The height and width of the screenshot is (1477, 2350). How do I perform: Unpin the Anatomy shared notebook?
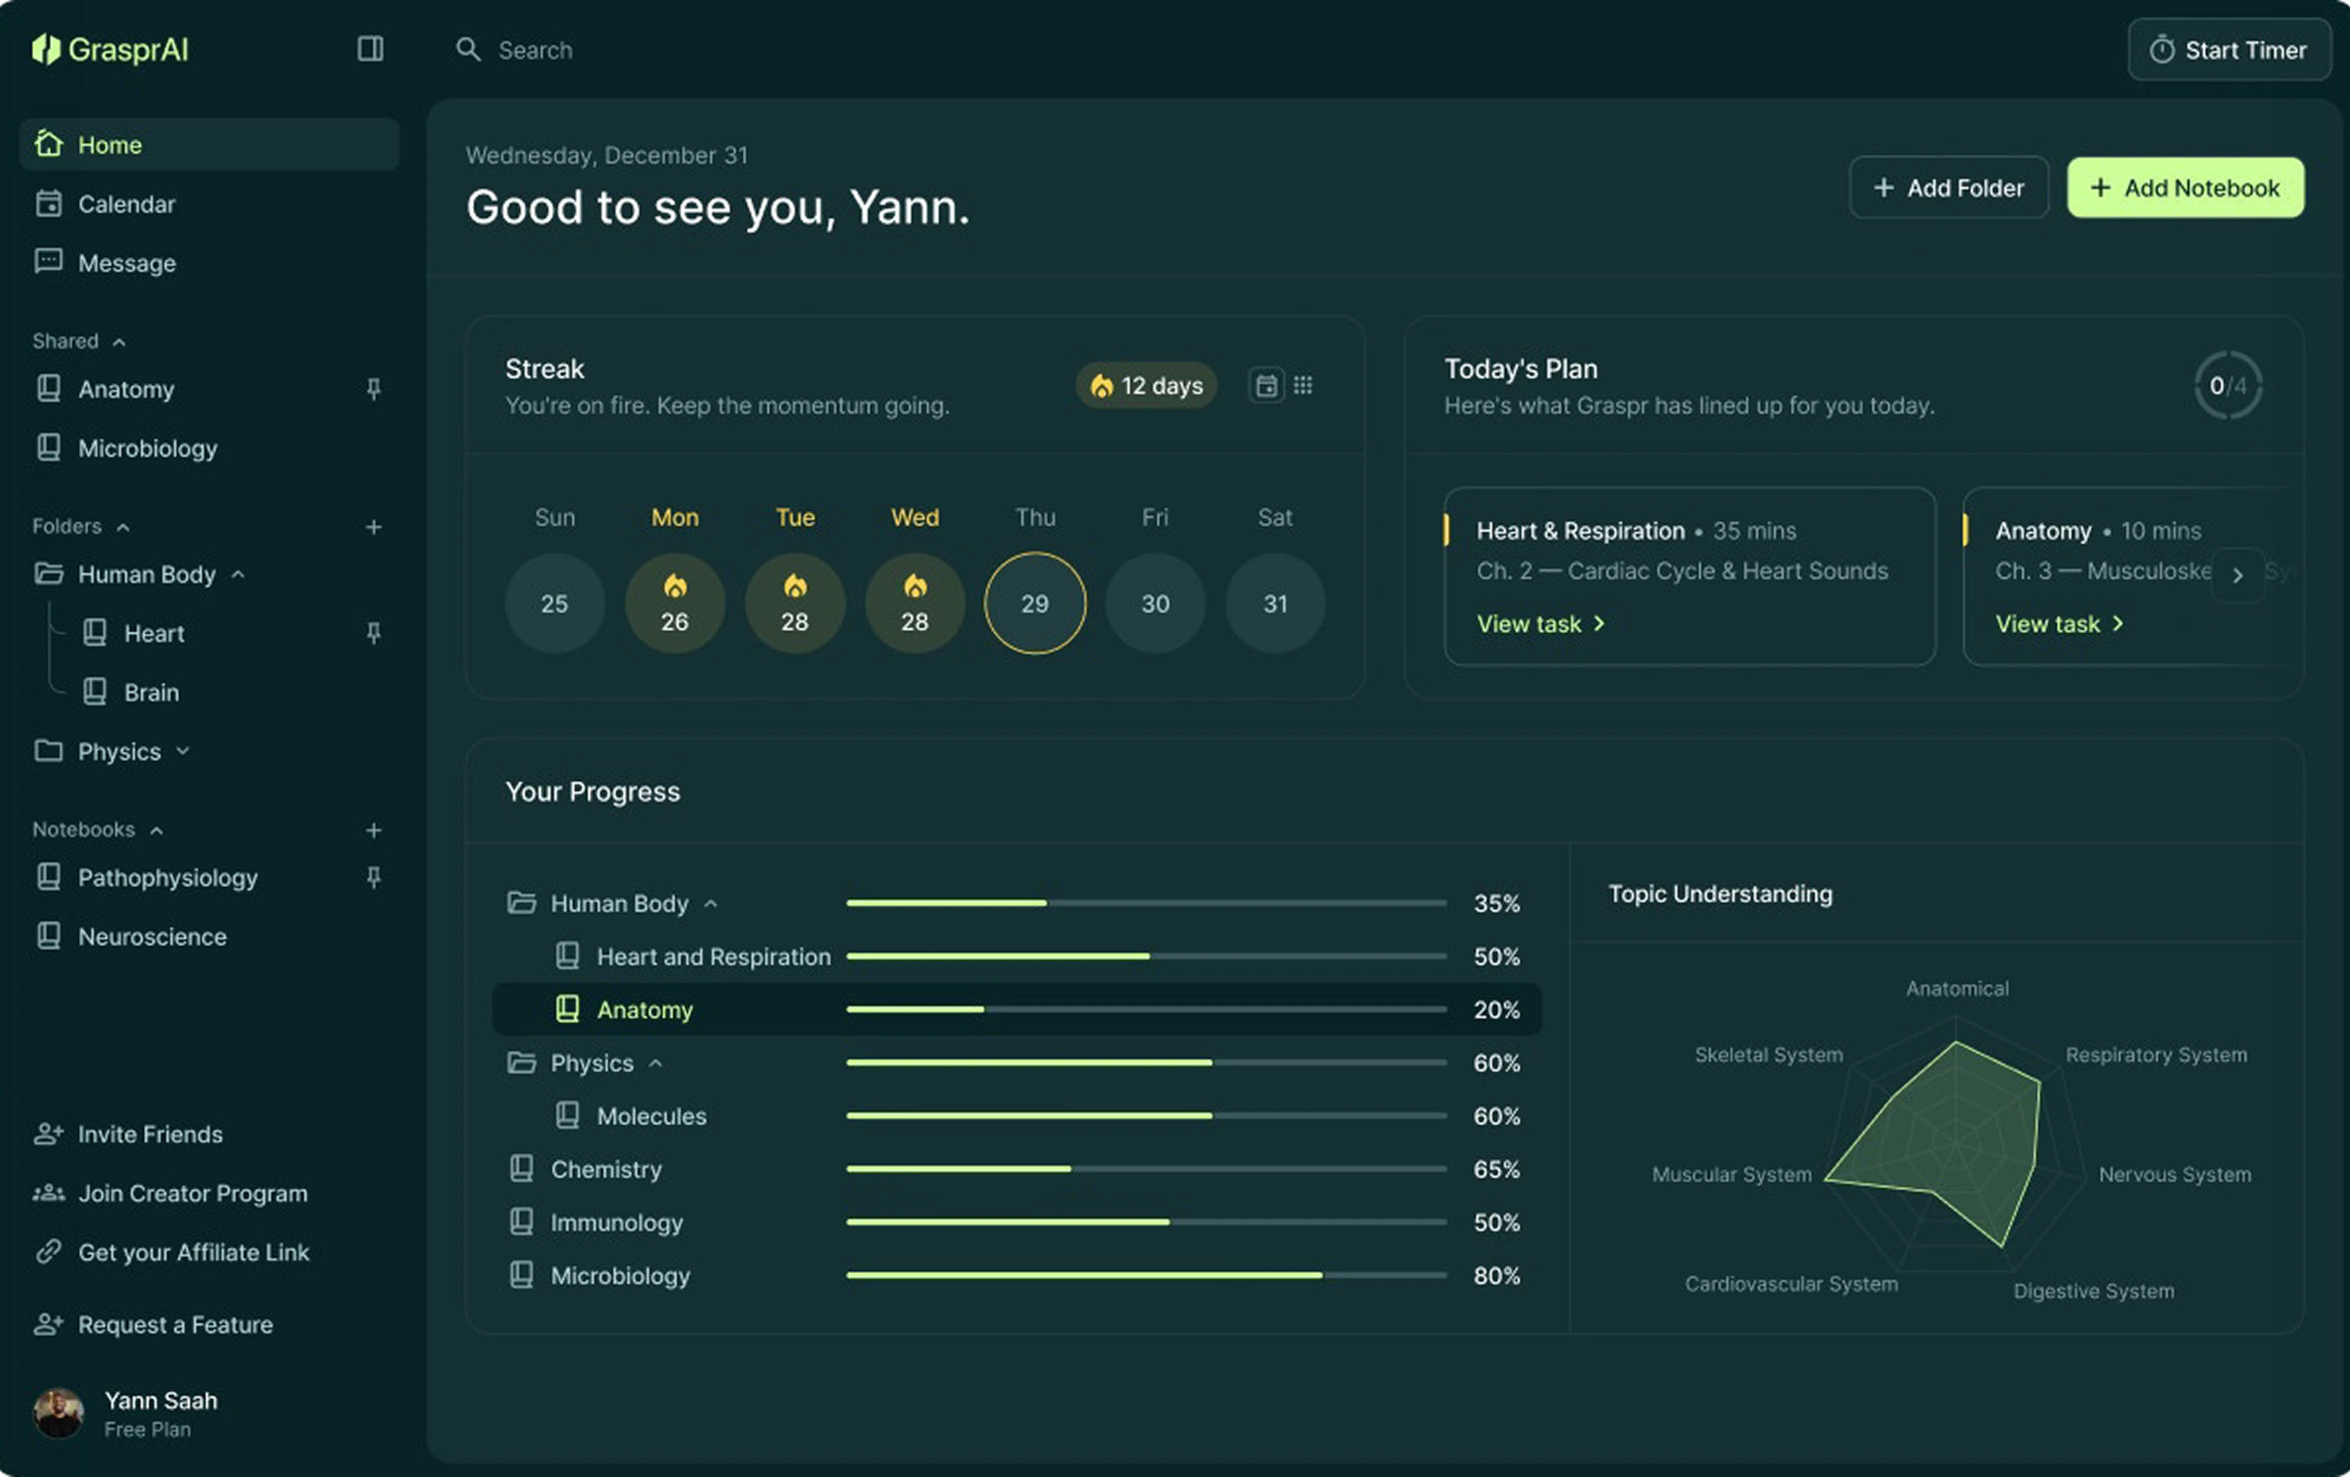[x=373, y=389]
